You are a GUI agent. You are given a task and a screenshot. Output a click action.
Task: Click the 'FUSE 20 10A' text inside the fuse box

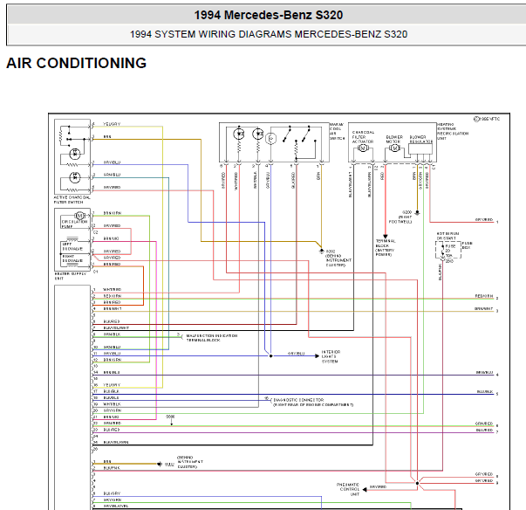(449, 251)
